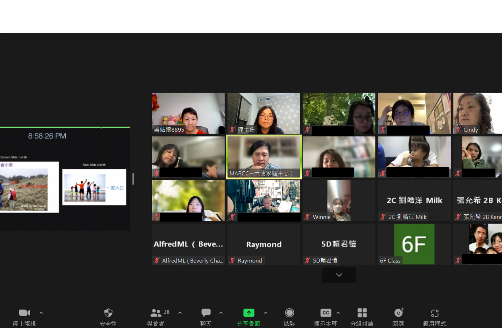Click the 6F Class name label
This screenshot has height=335, width=502.
point(390,261)
